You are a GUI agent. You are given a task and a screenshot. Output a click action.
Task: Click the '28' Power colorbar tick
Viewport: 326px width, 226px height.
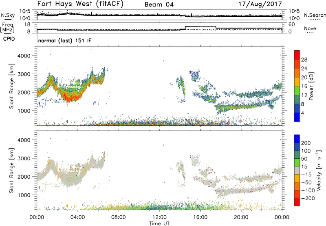point(304,60)
